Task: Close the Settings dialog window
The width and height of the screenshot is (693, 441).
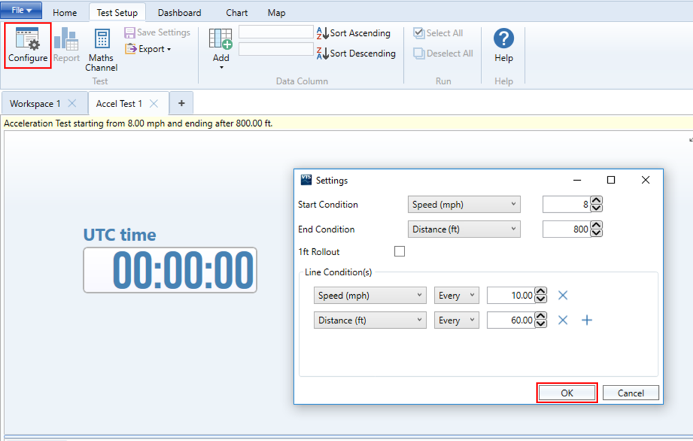Action: click(x=646, y=180)
